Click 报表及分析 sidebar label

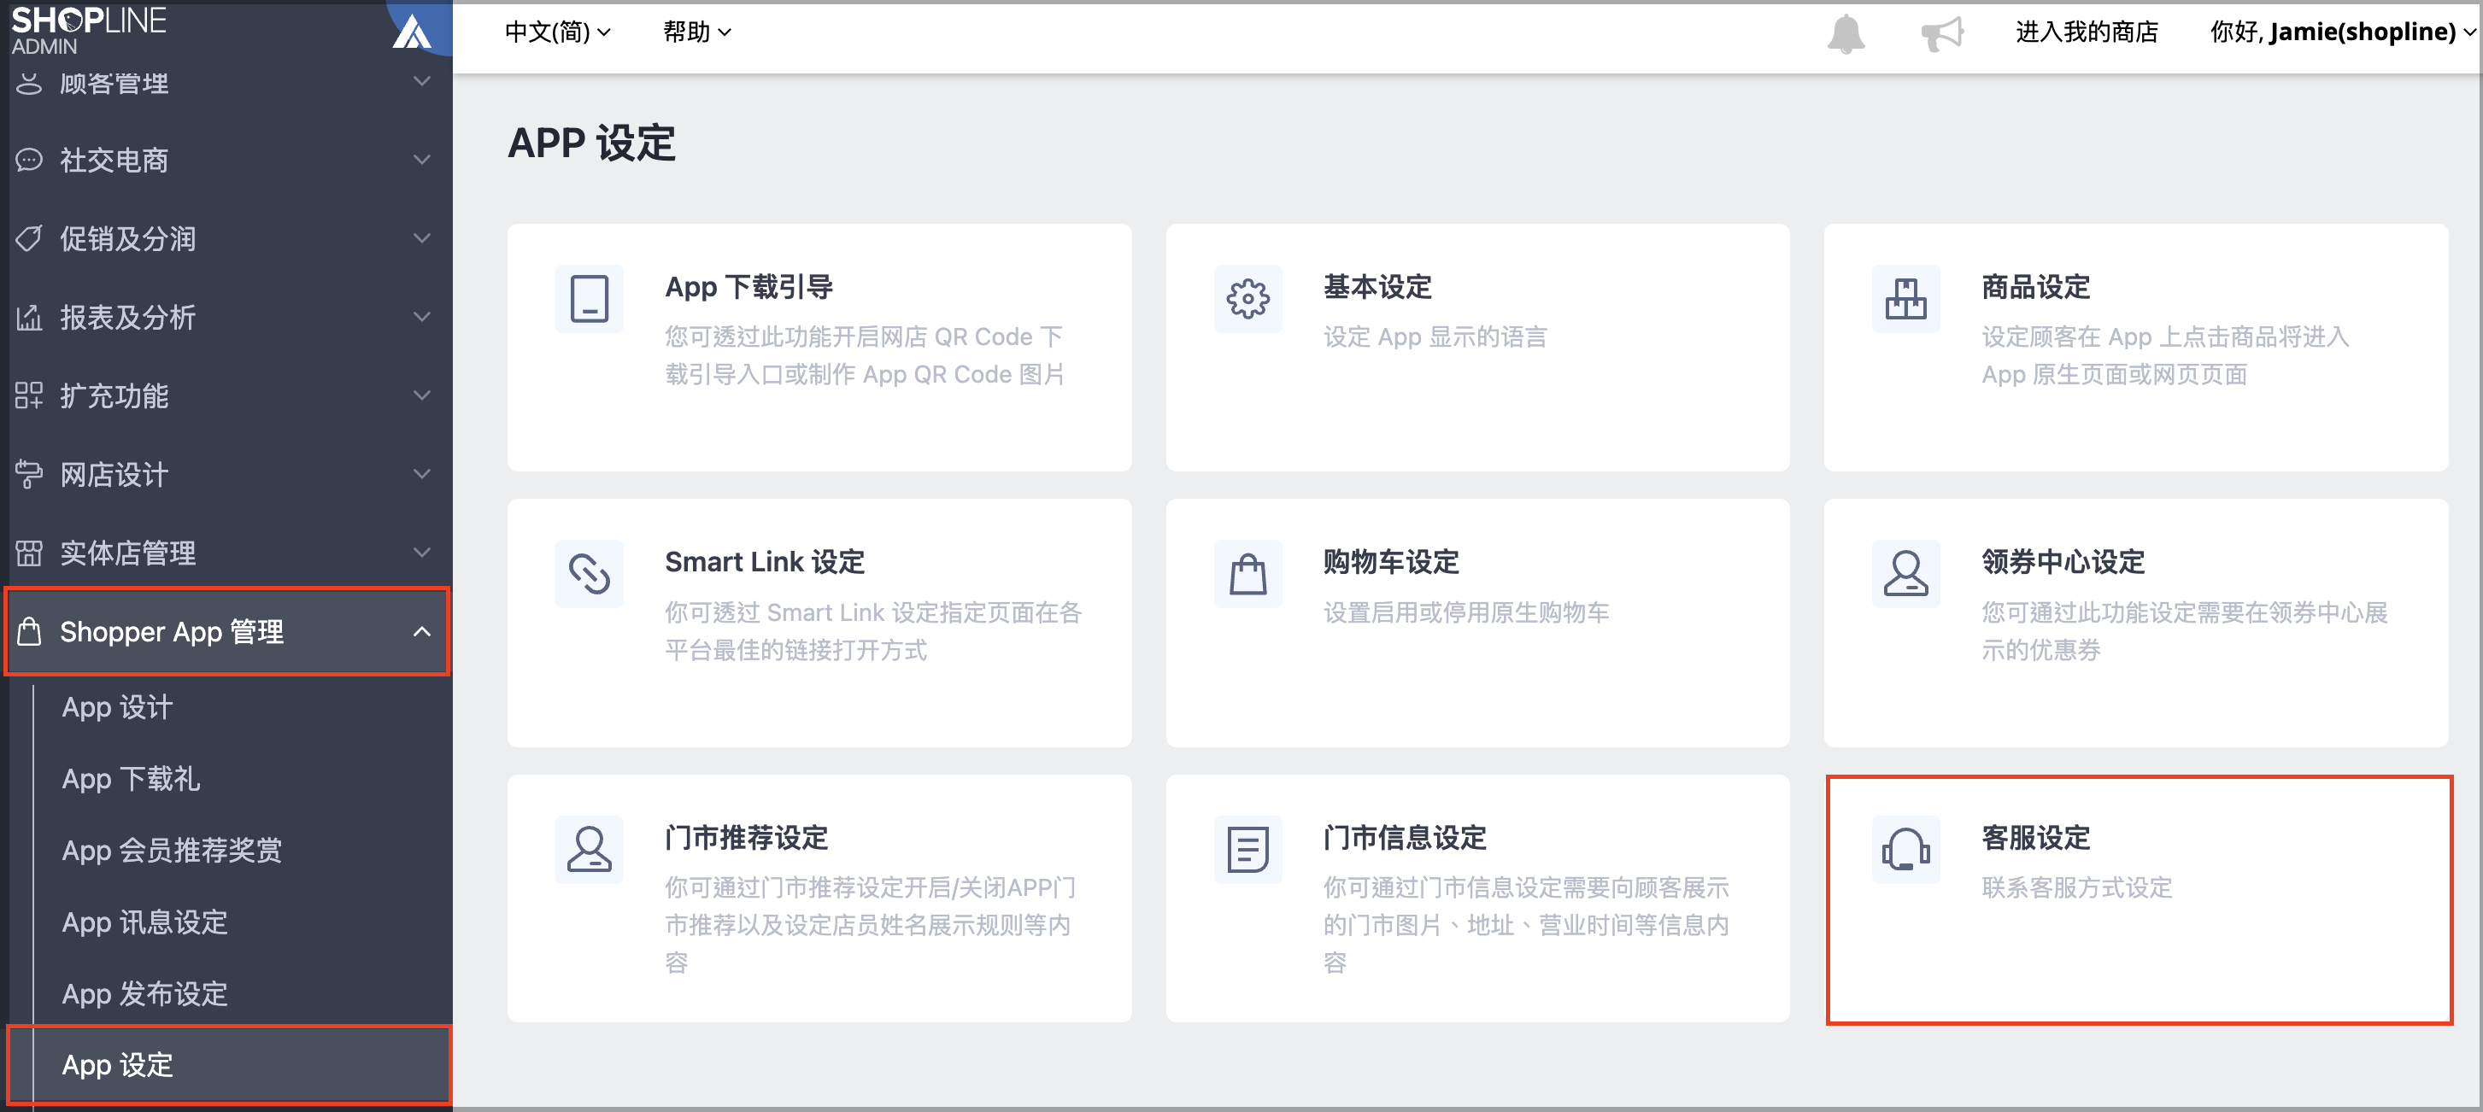(x=127, y=316)
